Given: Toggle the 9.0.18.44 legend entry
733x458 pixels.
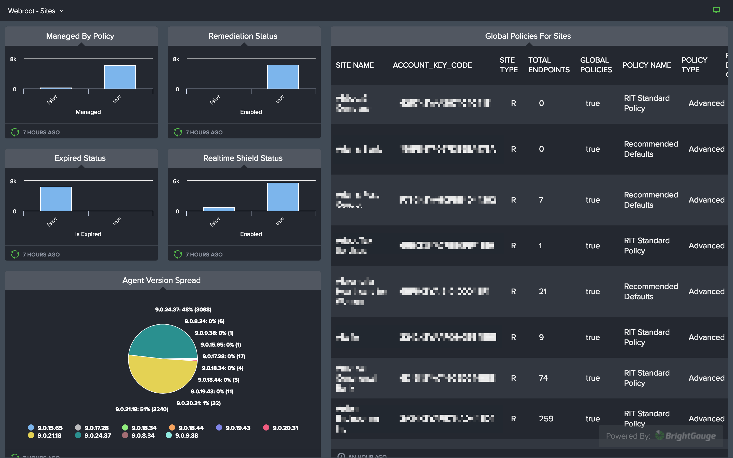Looking at the screenshot, I should coord(186,428).
